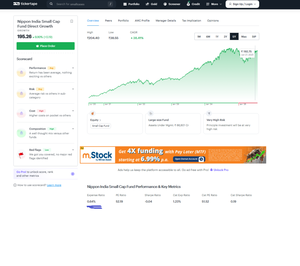Click the Unlock Pro link
Viewport: 300px width, 266px height.
(x=221, y=170)
